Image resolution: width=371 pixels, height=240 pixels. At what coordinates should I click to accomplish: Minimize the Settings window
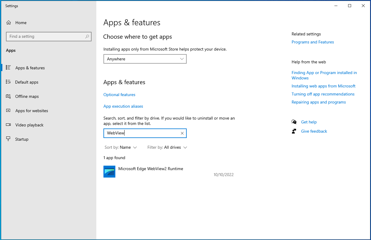coord(336,6)
